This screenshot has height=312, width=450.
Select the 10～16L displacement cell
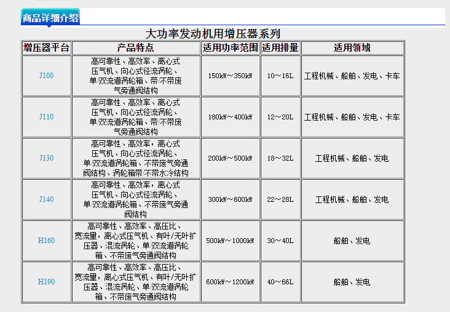point(280,76)
